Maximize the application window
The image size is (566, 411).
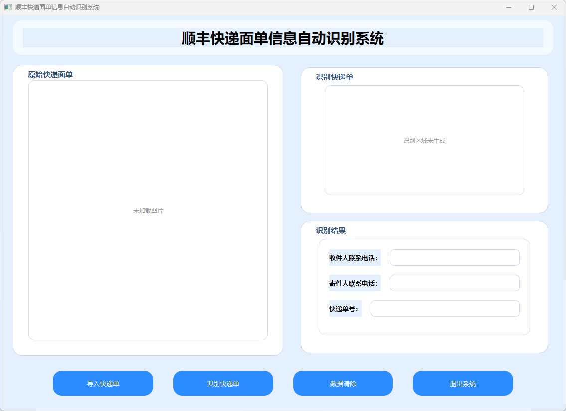click(531, 7)
